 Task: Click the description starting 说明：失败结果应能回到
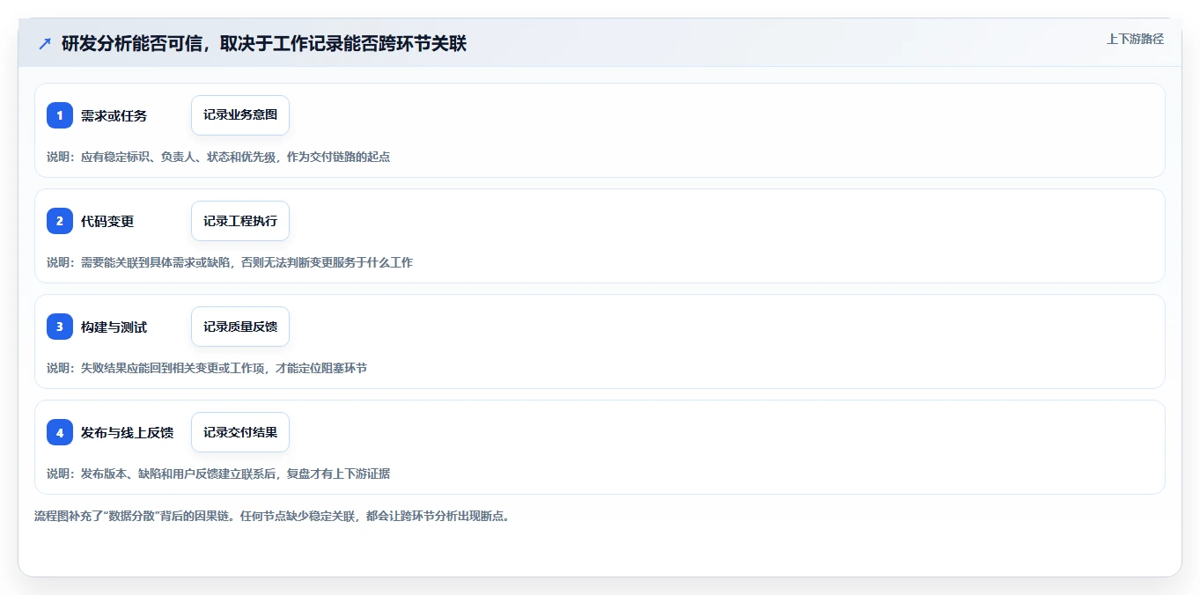pyautogui.click(x=207, y=368)
